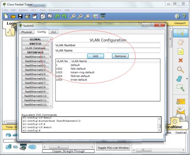Select the Inspect magnifying glass tool
190x155 pixels.
180,70
